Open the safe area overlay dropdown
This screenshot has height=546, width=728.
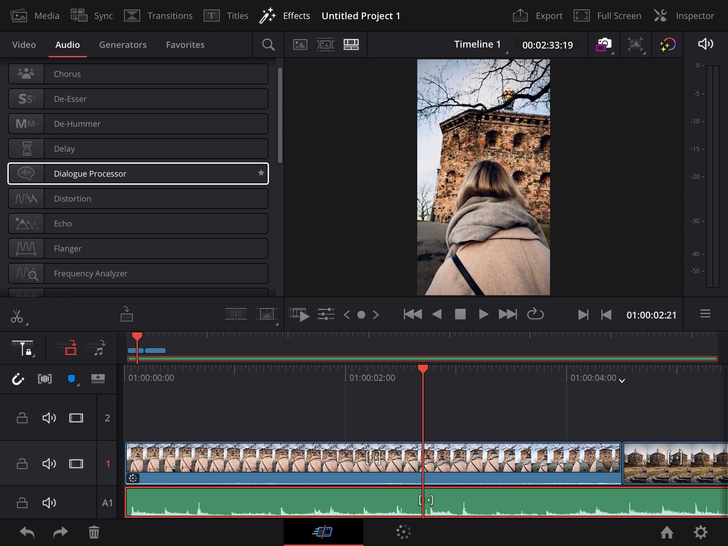click(x=636, y=45)
